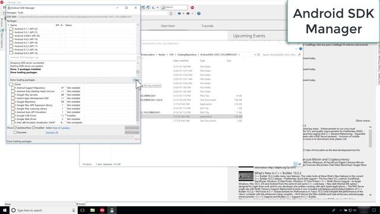The width and height of the screenshot is (380, 214).
Task: Sort packages by the Name column header
Action: pos(14,25)
